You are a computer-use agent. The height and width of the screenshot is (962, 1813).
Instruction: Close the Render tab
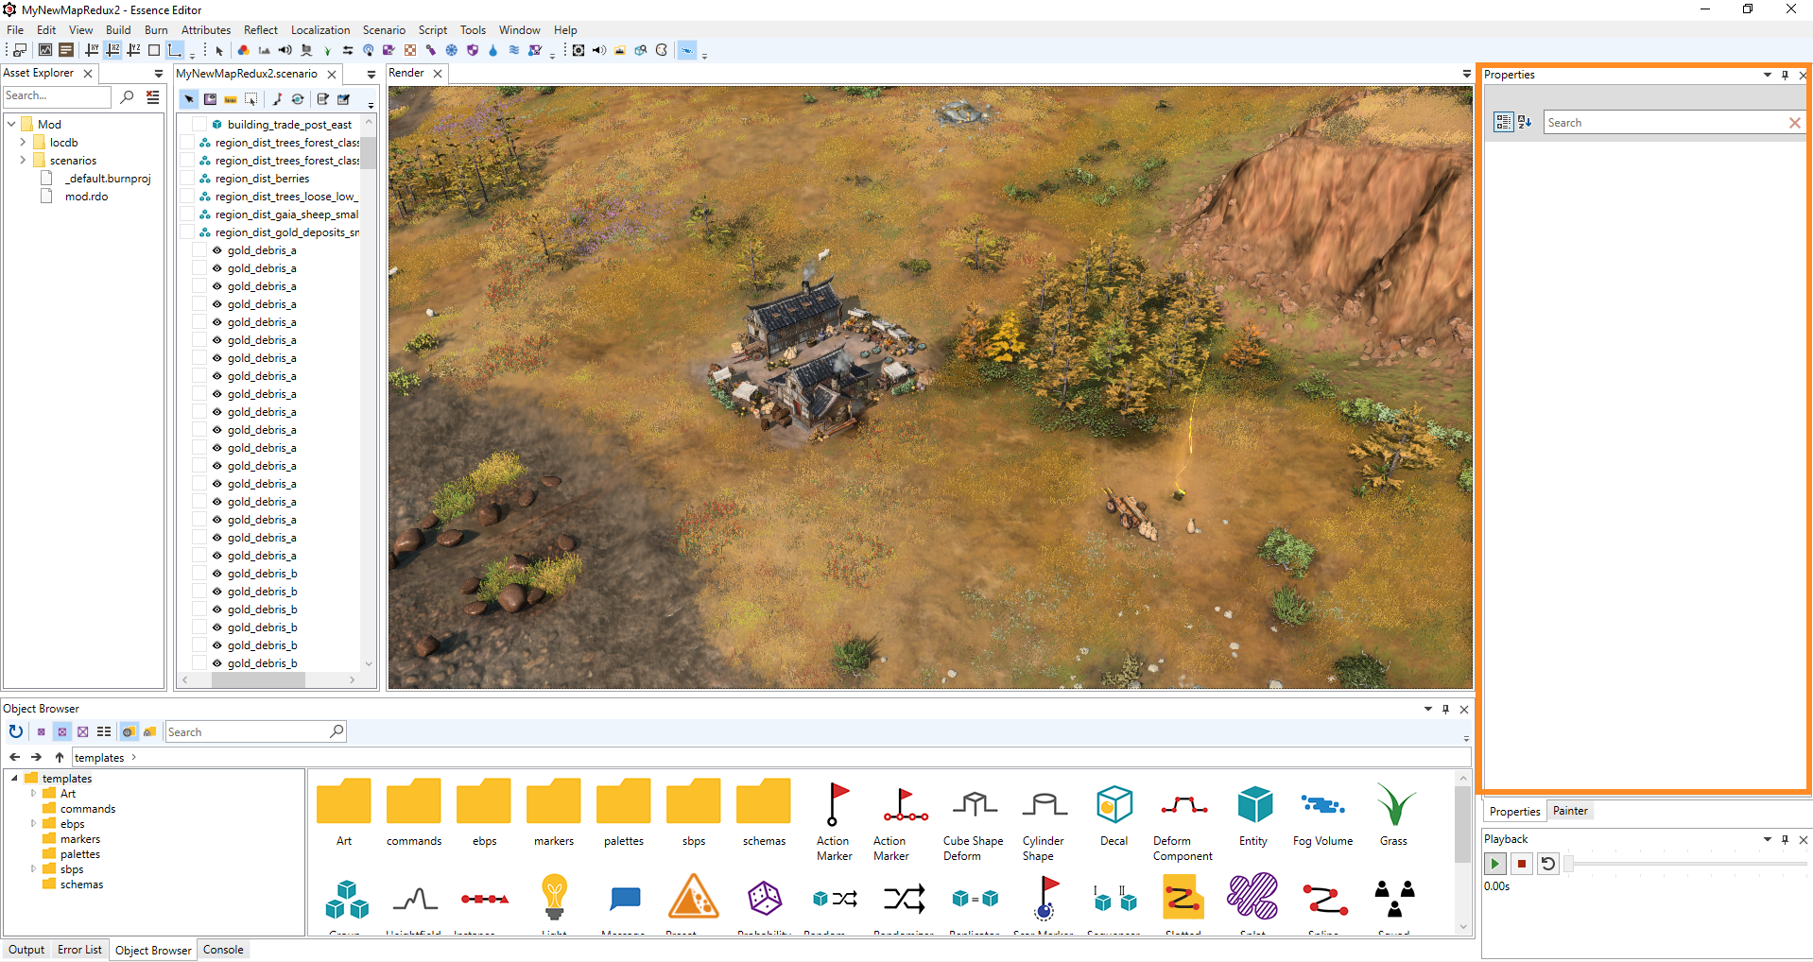pos(438,74)
